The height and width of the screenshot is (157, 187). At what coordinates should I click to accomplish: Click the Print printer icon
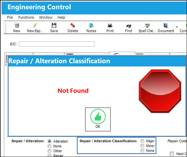pos(110,25)
